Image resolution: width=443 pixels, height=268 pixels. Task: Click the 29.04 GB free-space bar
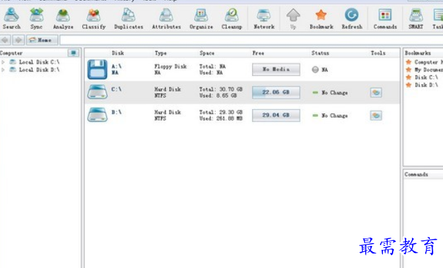coord(276,115)
